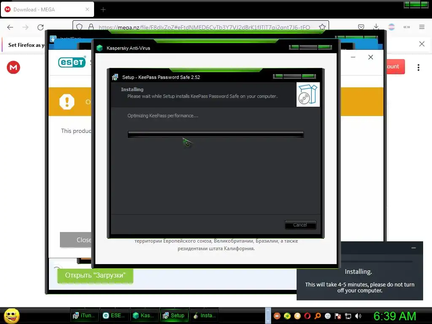Open the Firefox hamburger application menu
432x324 pixels.
[422, 27]
